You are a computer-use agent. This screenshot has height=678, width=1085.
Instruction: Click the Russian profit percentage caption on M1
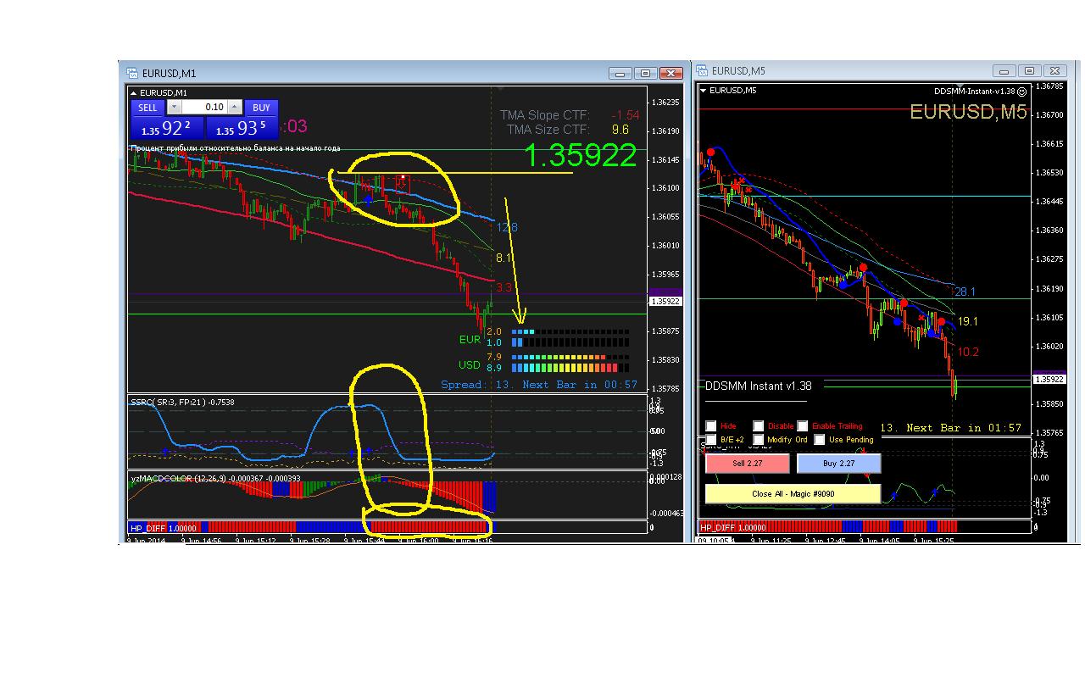click(x=235, y=148)
